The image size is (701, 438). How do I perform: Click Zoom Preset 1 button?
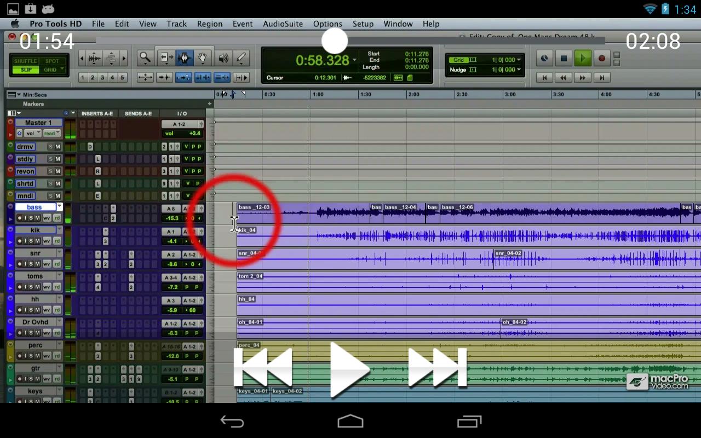click(x=83, y=78)
